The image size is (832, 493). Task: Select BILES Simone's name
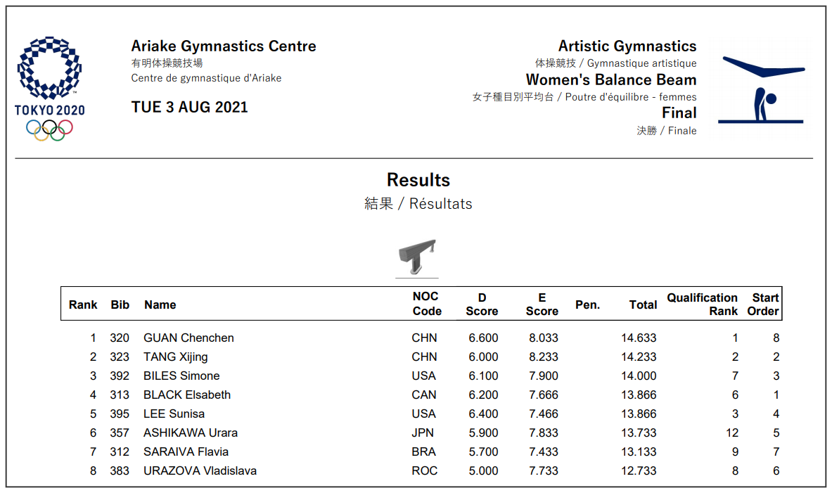pos(181,376)
